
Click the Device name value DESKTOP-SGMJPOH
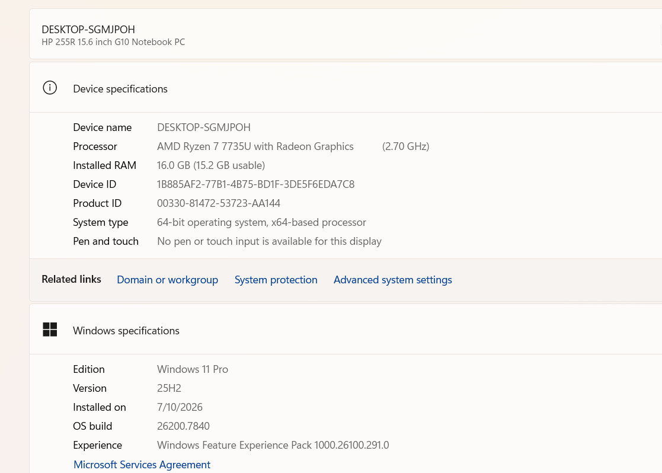click(x=203, y=127)
